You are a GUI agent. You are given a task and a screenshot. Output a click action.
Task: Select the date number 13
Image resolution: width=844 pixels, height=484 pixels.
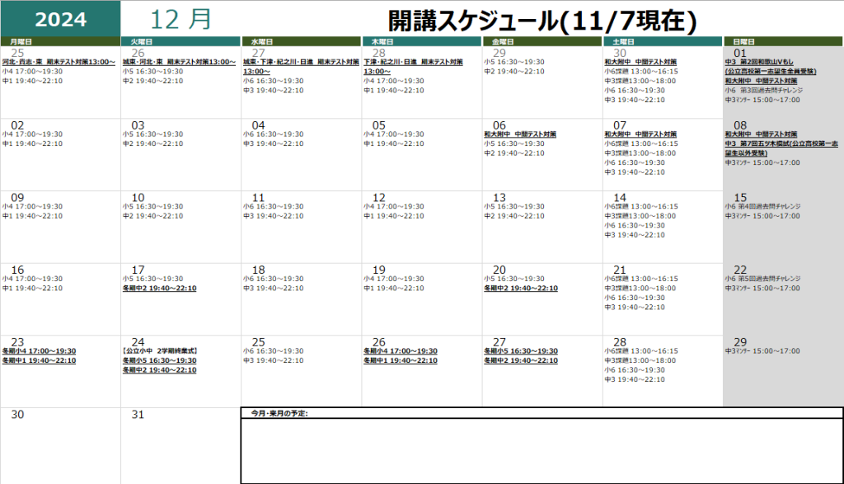(499, 197)
